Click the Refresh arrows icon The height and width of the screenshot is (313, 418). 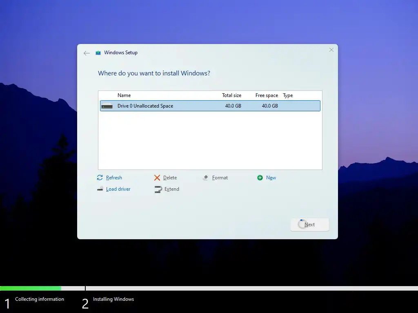[100, 178]
